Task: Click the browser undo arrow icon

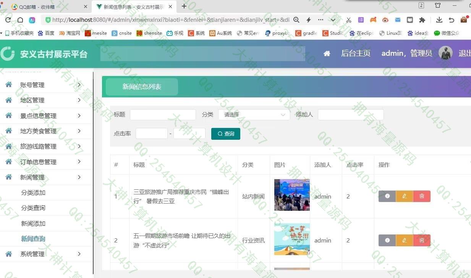Action: 452,20
